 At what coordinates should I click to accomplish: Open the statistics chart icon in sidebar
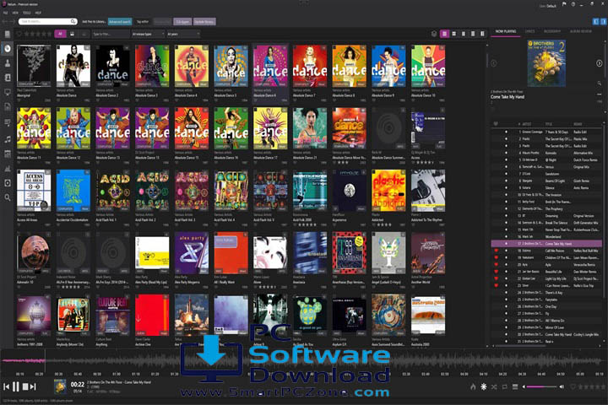[x=8, y=168]
